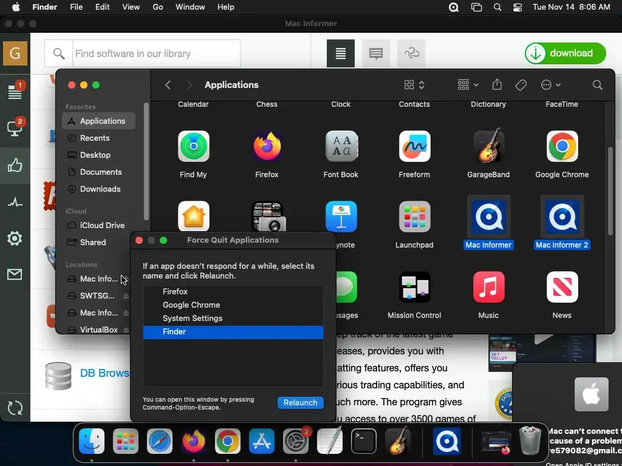Image resolution: width=622 pixels, height=466 pixels.
Task: Open the View menu
Action: [131, 7]
